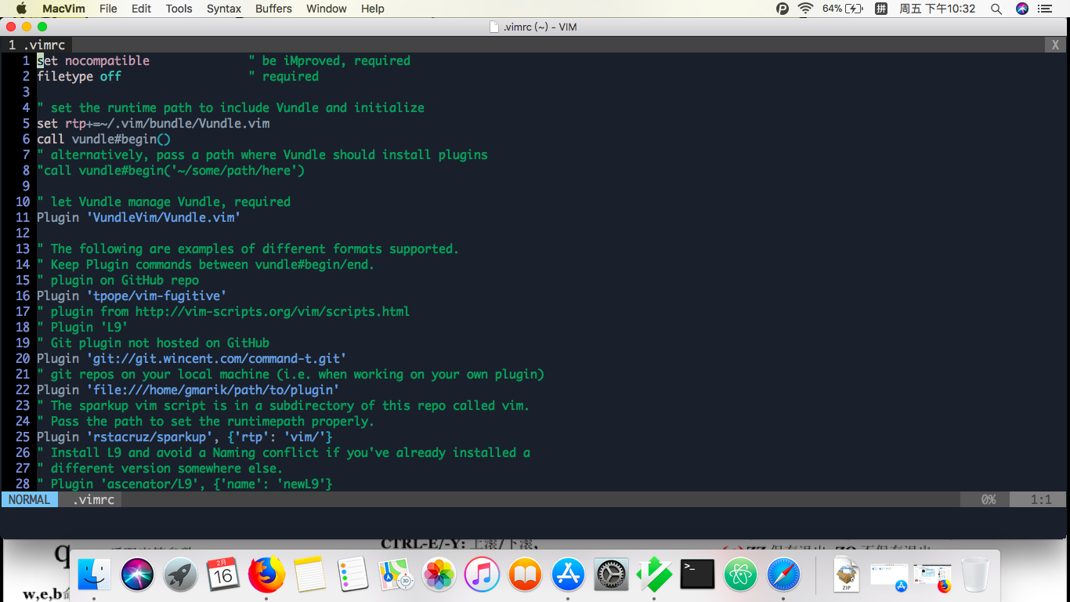Viewport: 1070px width, 602px height.
Task: Click the Plugin 'ascenator/L9' comment line
Action: click(185, 484)
